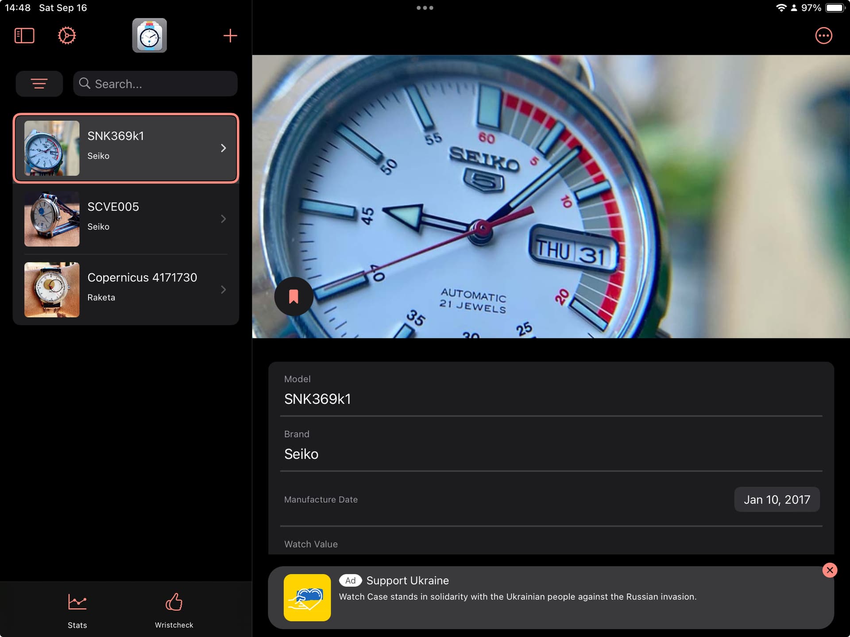Open the Wristcheck tab
The image size is (850, 637).
[174, 610]
